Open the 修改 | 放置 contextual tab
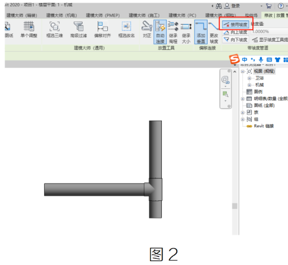The width and height of the screenshot is (288, 265). 275,15
